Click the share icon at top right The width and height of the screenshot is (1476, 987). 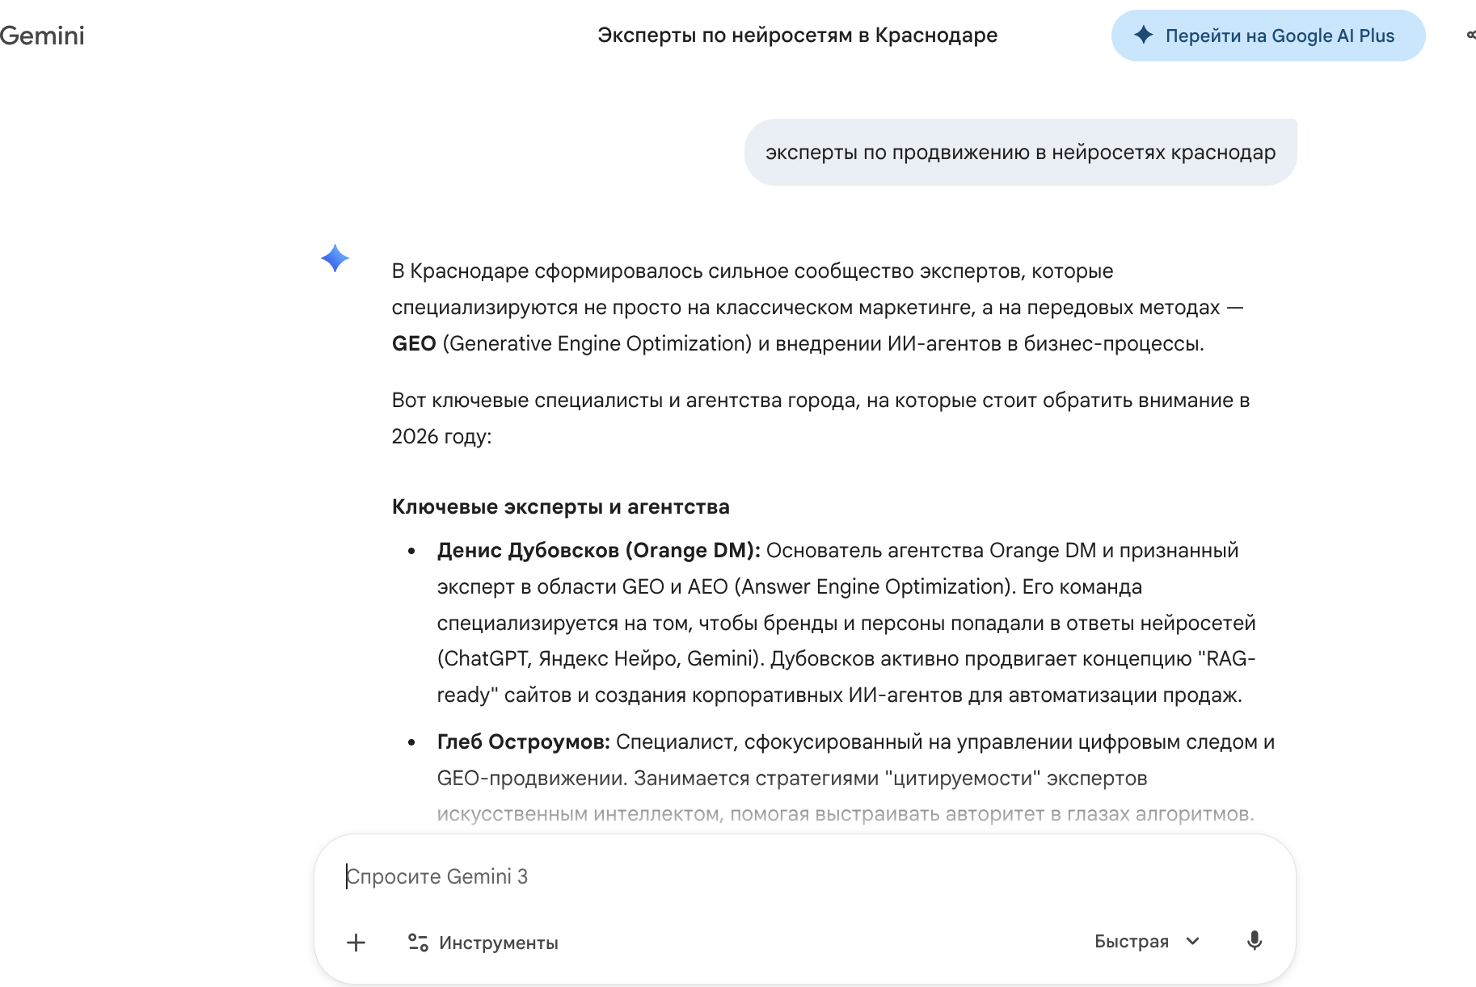click(x=1470, y=36)
